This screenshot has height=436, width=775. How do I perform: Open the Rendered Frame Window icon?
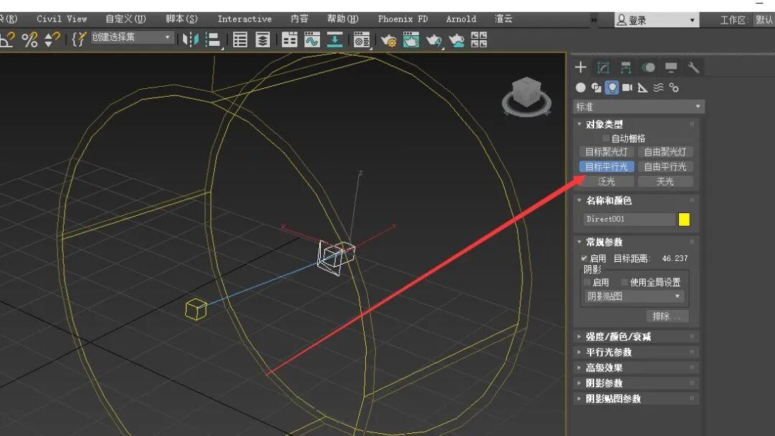(x=410, y=39)
